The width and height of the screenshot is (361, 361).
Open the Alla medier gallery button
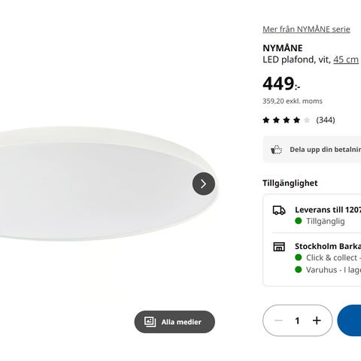174,322
